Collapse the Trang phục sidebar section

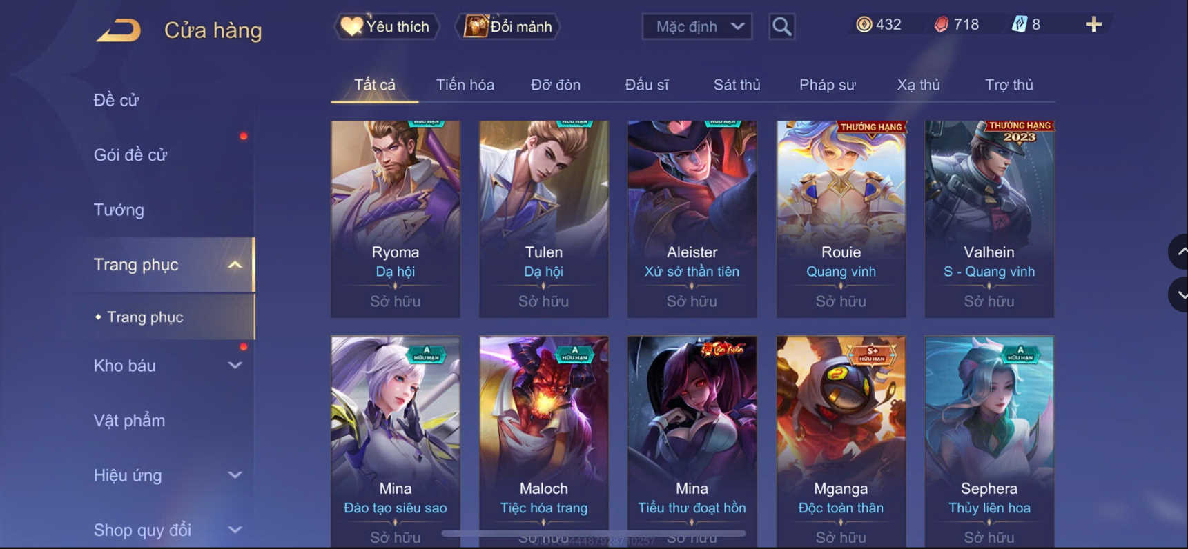(235, 265)
